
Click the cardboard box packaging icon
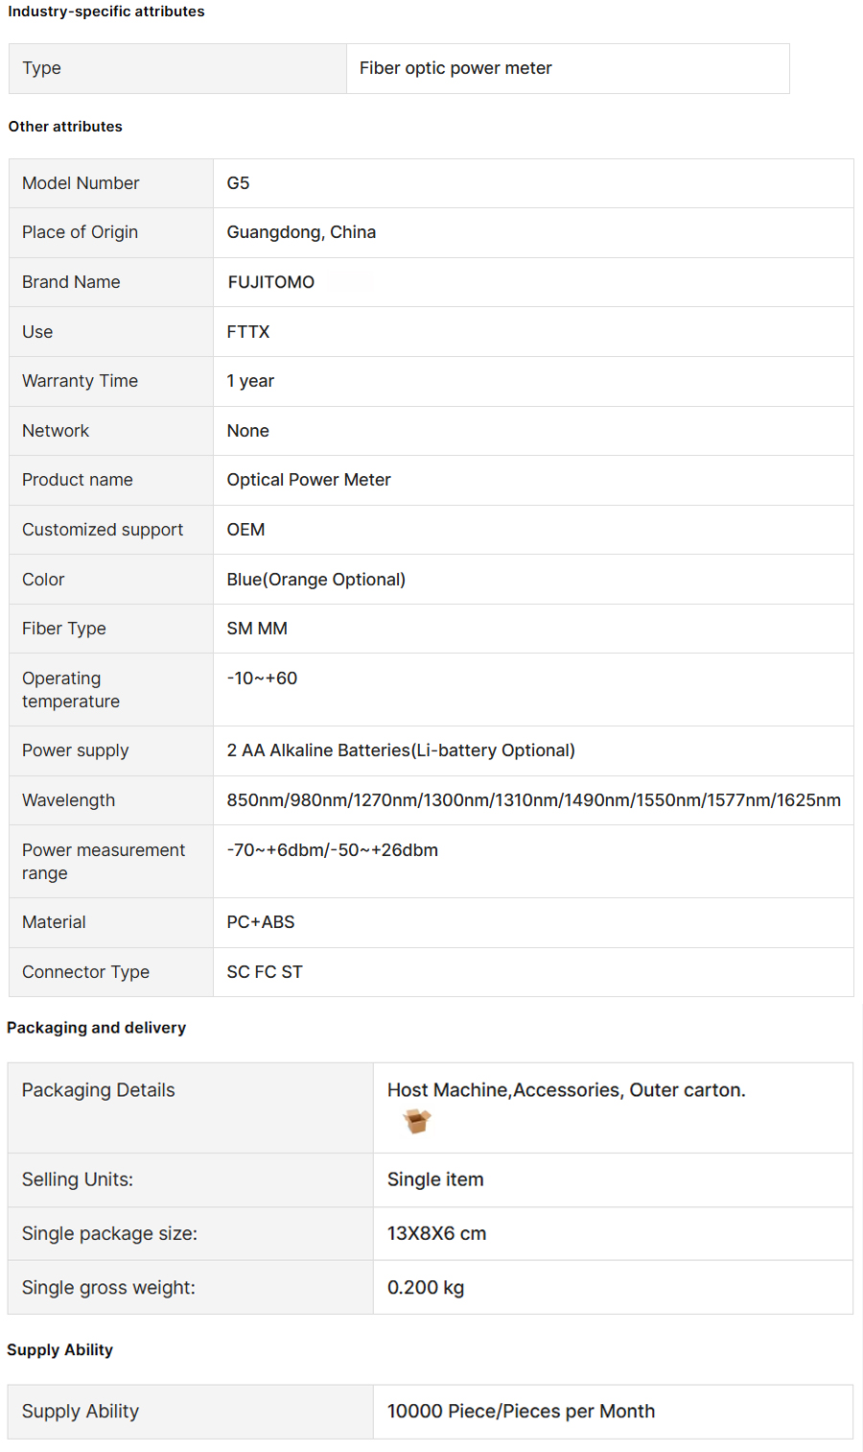[416, 1121]
